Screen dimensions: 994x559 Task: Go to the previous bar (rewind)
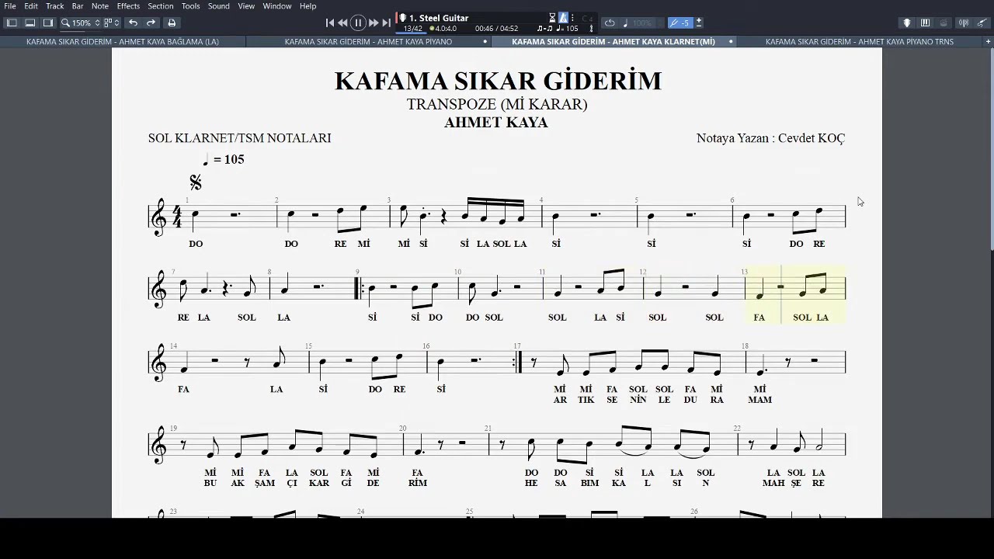coord(343,23)
